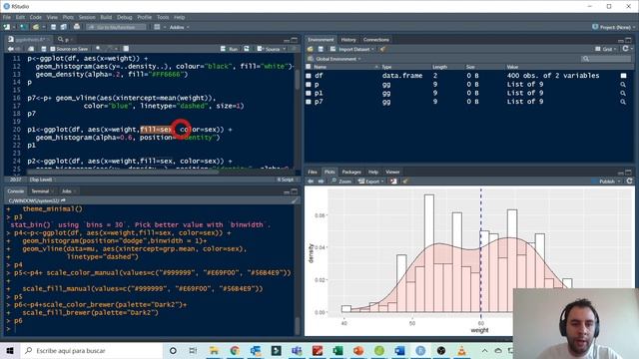Click the Zoom button in Plots pane
The width and height of the screenshot is (639, 359).
[341, 181]
